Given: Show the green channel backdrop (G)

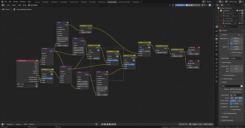Looking at the screenshot, I should coord(197,5).
